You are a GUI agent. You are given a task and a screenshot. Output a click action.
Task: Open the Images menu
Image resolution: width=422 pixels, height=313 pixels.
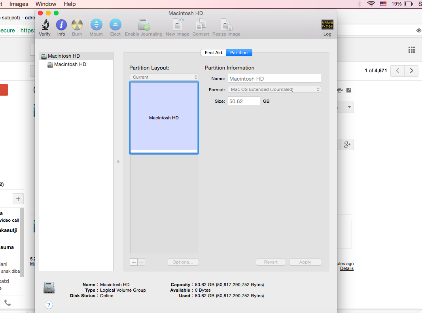click(x=19, y=4)
